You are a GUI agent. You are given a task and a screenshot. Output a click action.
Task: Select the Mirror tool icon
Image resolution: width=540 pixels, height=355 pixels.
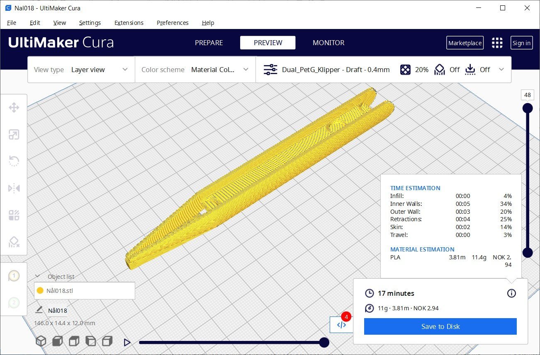coord(14,188)
